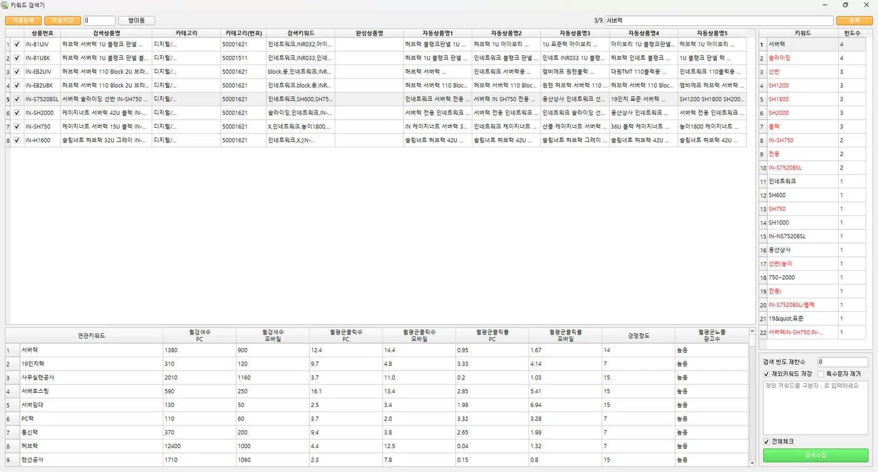Image resolution: width=878 pixels, height=472 pixels.
Task: Select the category number cell 50001511
Action: tap(244, 58)
